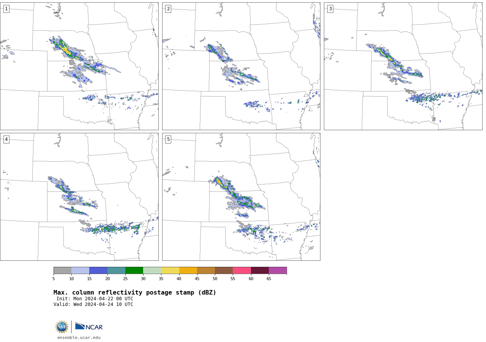This screenshot has height=342, width=486.
Task: Select the yellow 35-40 dBZ swatch
Action: pyautogui.click(x=170, y=270)
